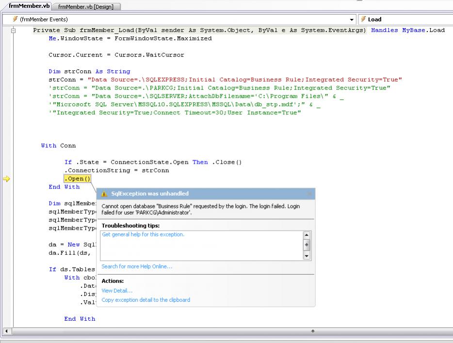Click the Cursor.Current = Cursors.WaitCursor line
Image resolution: width=453 pixels, height=343 pixels.
pos(116,55)
